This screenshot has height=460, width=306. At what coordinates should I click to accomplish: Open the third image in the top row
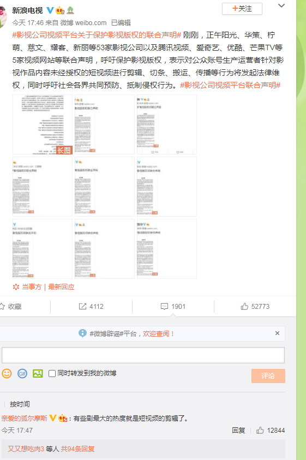167,124
